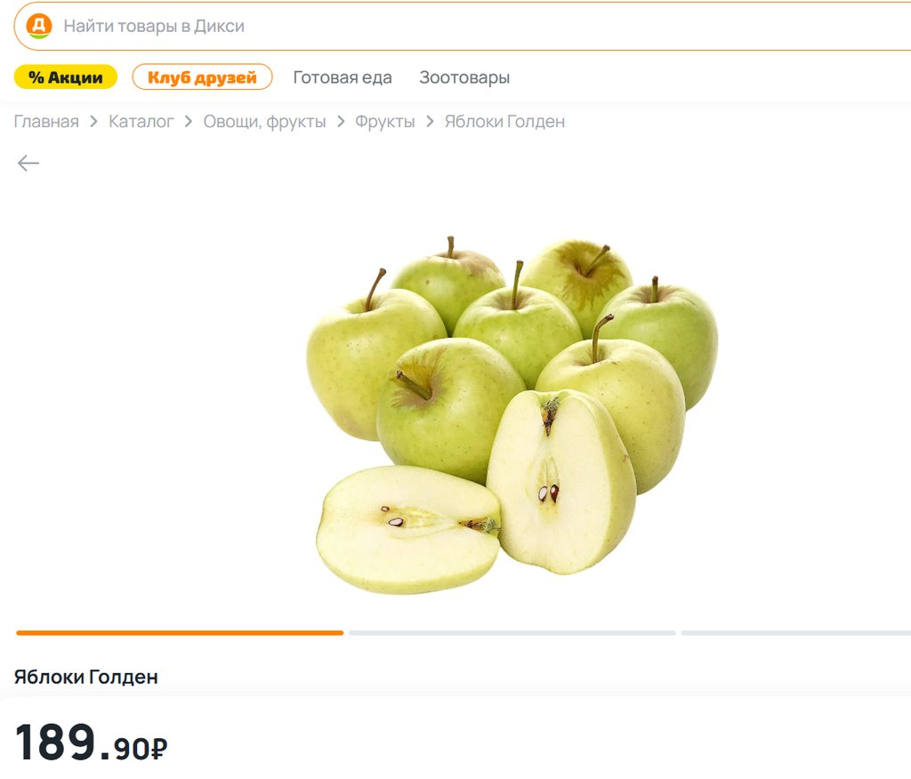Click the Яблоки Голден breadcrumb item
The image size is (911, 779).
[x=504, y=122]
